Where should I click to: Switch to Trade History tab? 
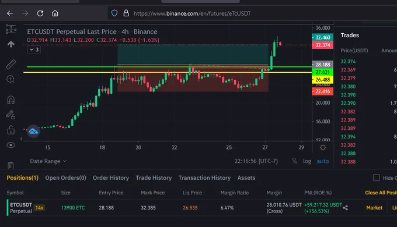154,178
